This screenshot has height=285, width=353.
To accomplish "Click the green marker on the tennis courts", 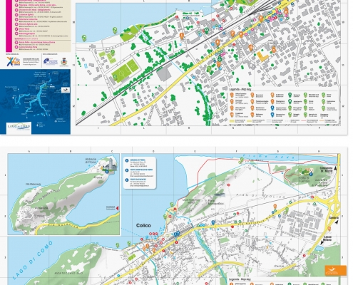I will [x=113, y=52].
